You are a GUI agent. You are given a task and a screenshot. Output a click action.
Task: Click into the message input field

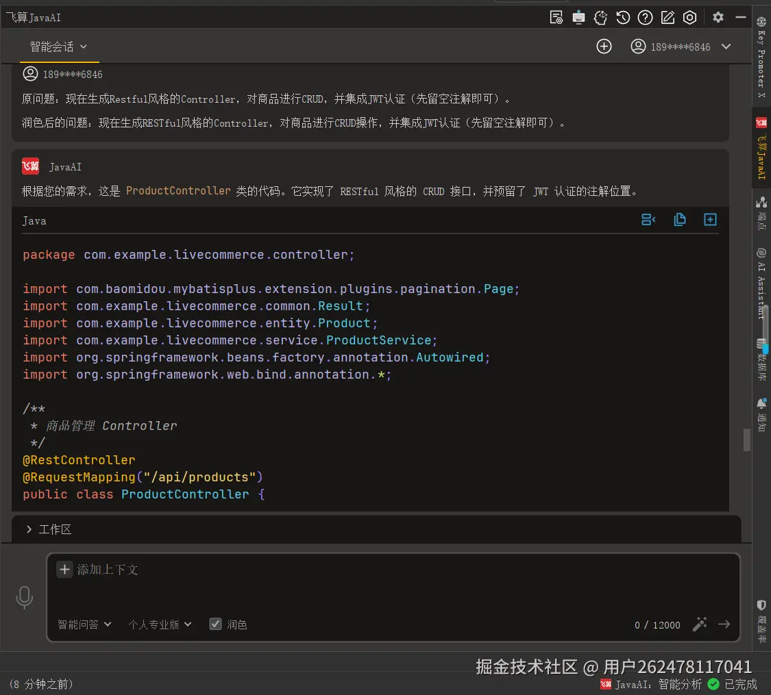click(x=391, y=590)
